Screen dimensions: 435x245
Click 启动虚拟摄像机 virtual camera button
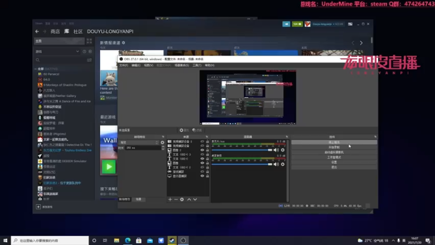pyautogui.click(x=334, y=152)
